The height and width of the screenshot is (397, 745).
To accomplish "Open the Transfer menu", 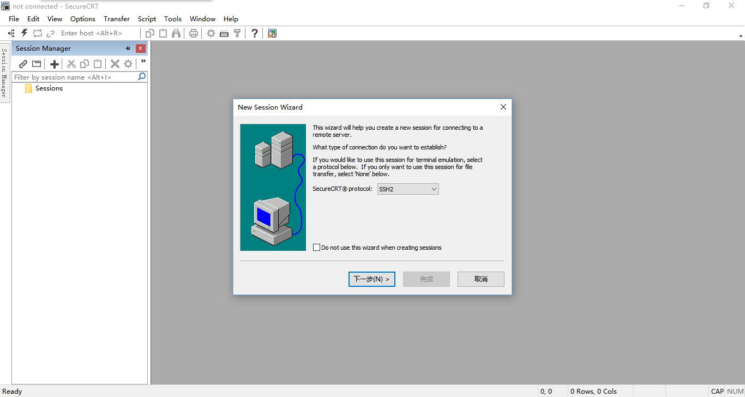I will (x=117, y=19).
